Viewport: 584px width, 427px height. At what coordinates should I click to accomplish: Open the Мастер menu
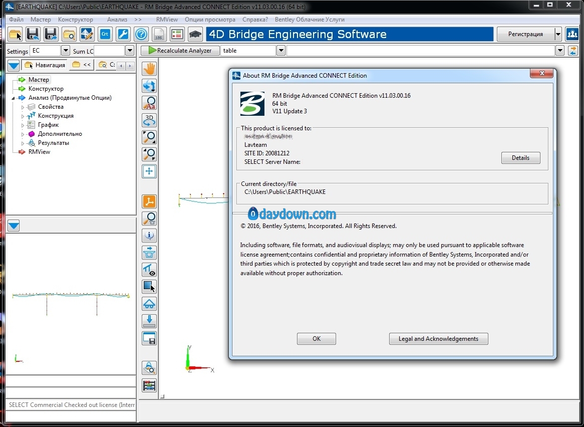click(x=41, y=20)
